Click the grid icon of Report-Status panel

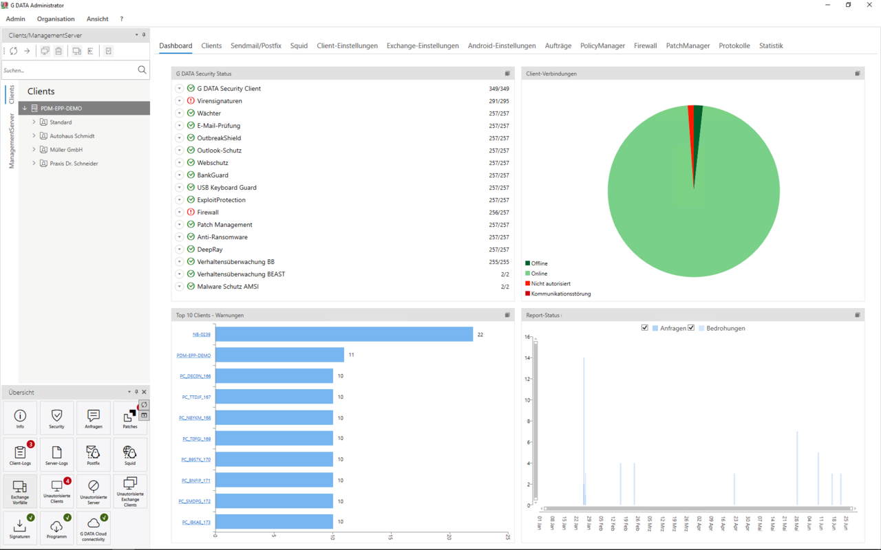[x=858, y=315]
